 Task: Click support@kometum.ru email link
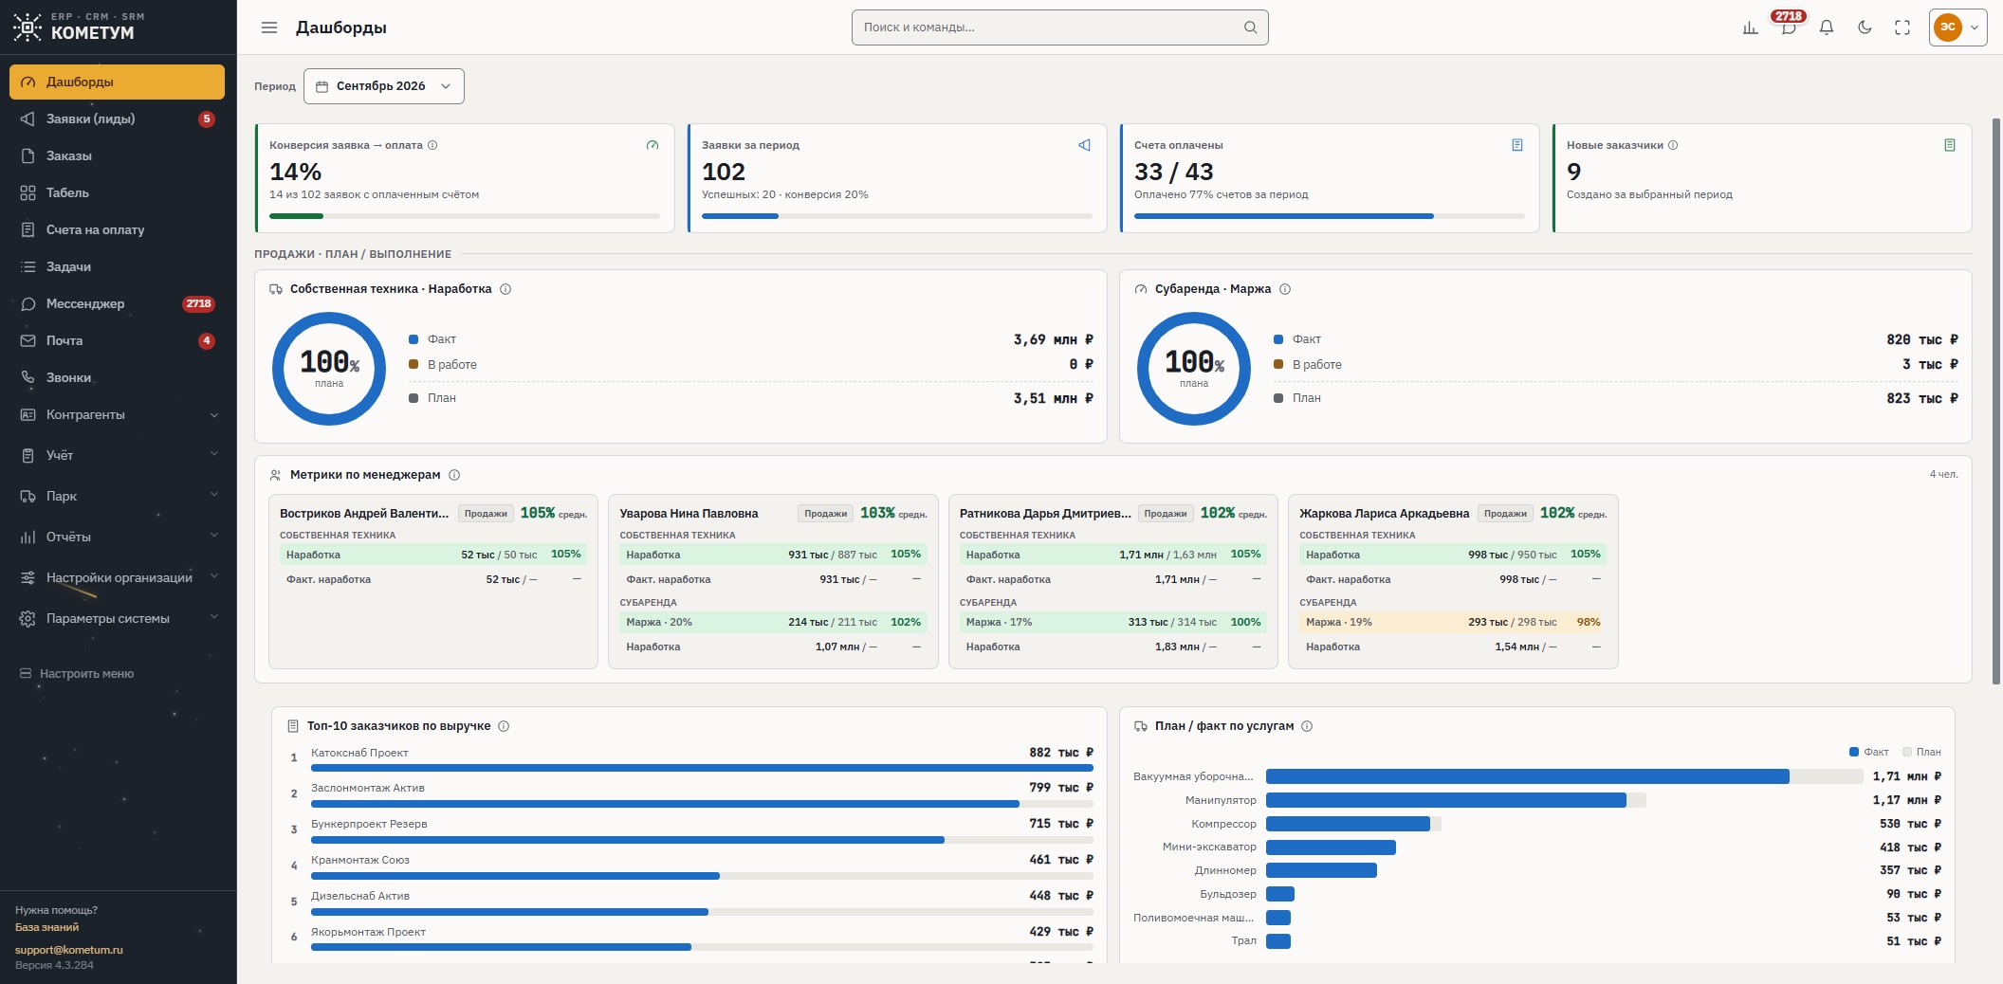point(69,949)
